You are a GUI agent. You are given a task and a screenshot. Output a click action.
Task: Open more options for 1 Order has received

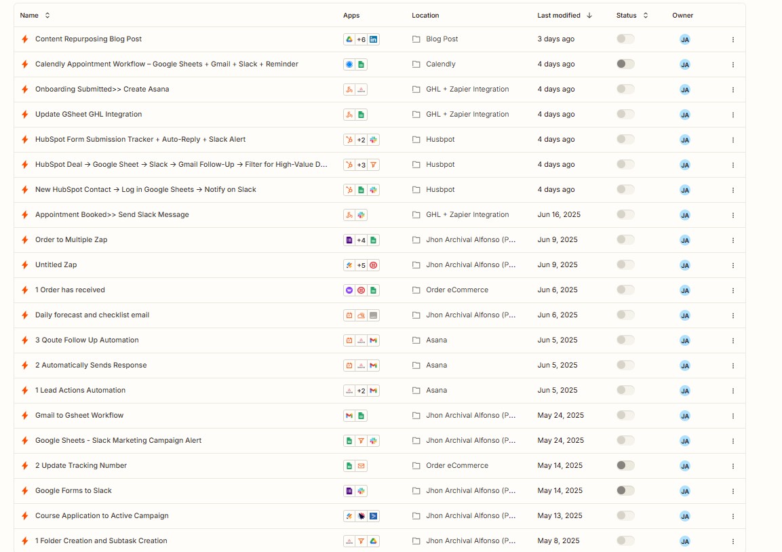[732, 290]
